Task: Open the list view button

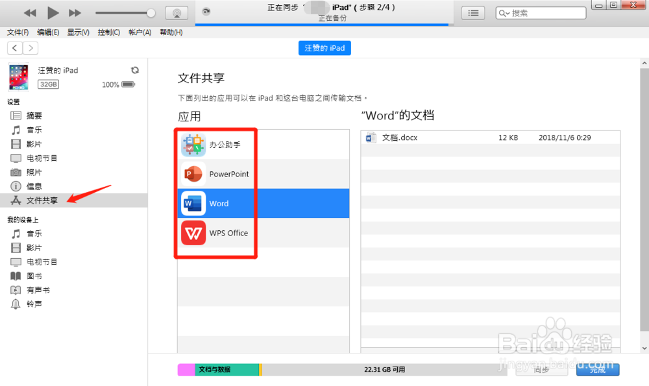Action: pyautogui.click(x=473, y=13)
